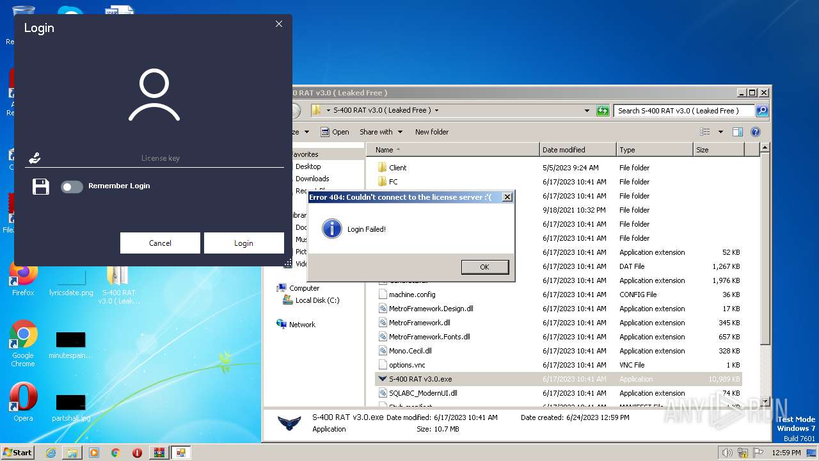Click Downloads in Favorites sidebar
The height and width of the screenshot is (461, 819).
tap(312, 179)
